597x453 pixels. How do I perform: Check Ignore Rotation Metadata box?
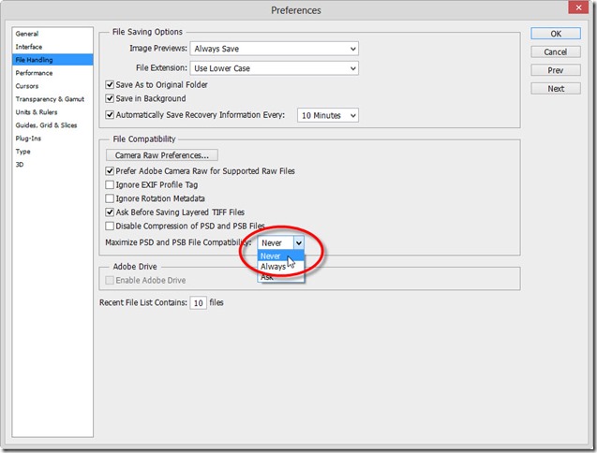[110, 198]
